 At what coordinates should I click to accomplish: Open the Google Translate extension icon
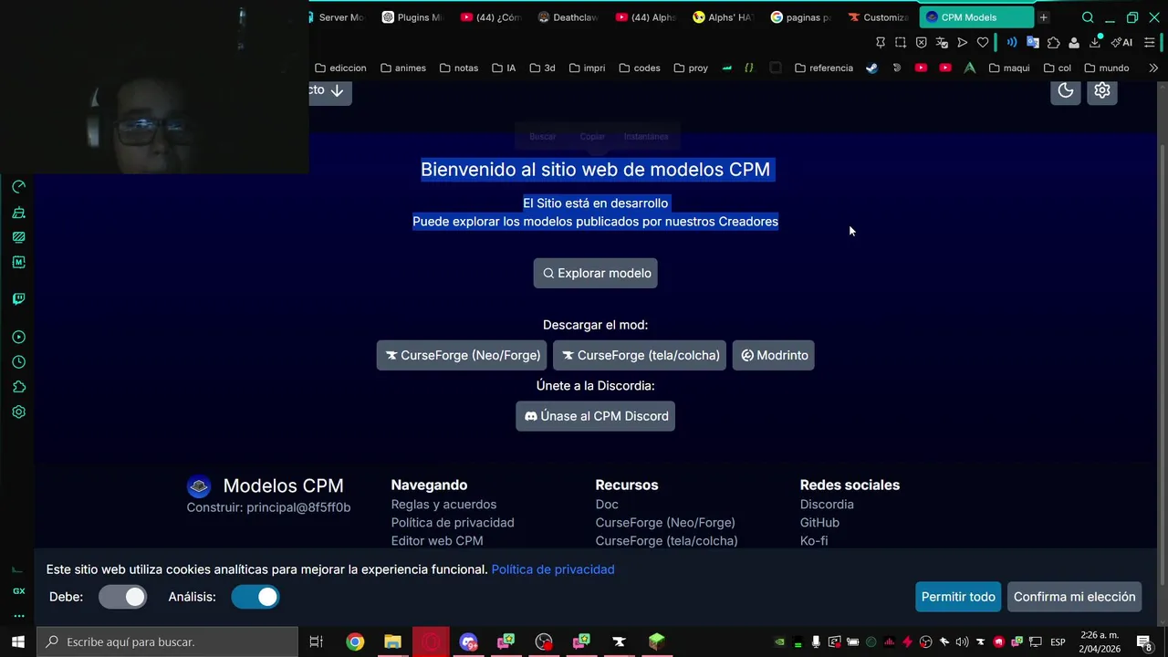(x=1033, y=43)
